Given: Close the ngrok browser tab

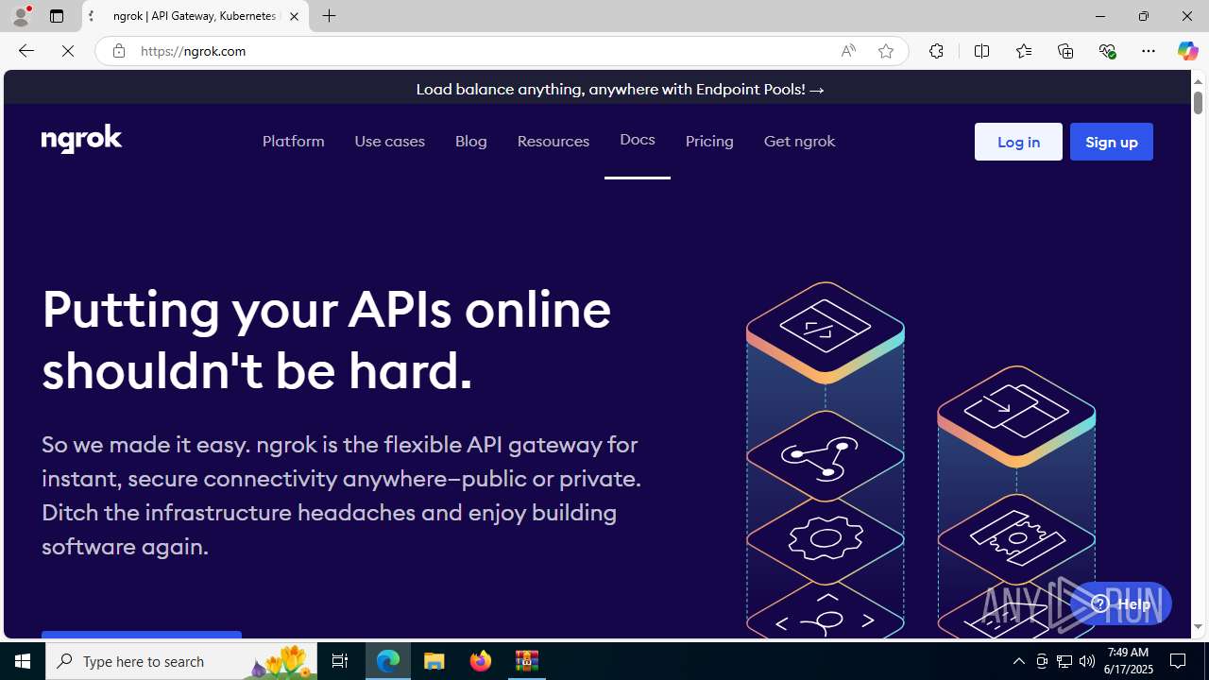Looking at the screenshot, I should [x=294, y=16].
